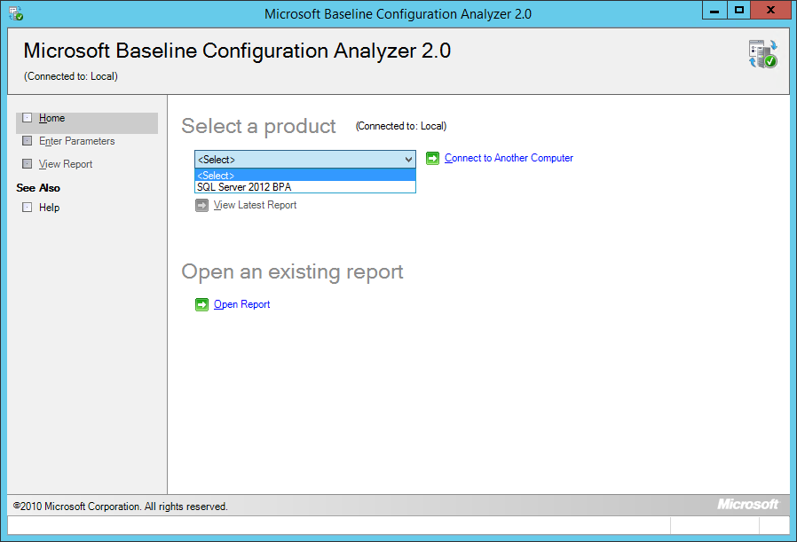Minimize the Baseline Configuration Analyzer window

[x=714, y=10]
